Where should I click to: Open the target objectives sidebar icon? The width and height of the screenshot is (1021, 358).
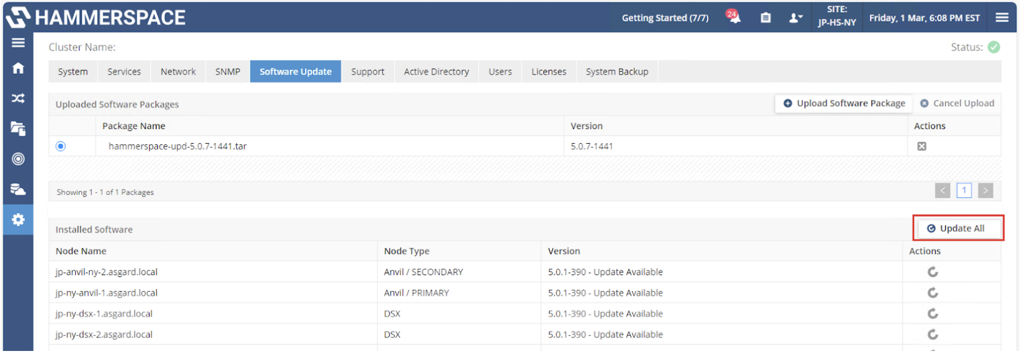[x=18, y=159]
